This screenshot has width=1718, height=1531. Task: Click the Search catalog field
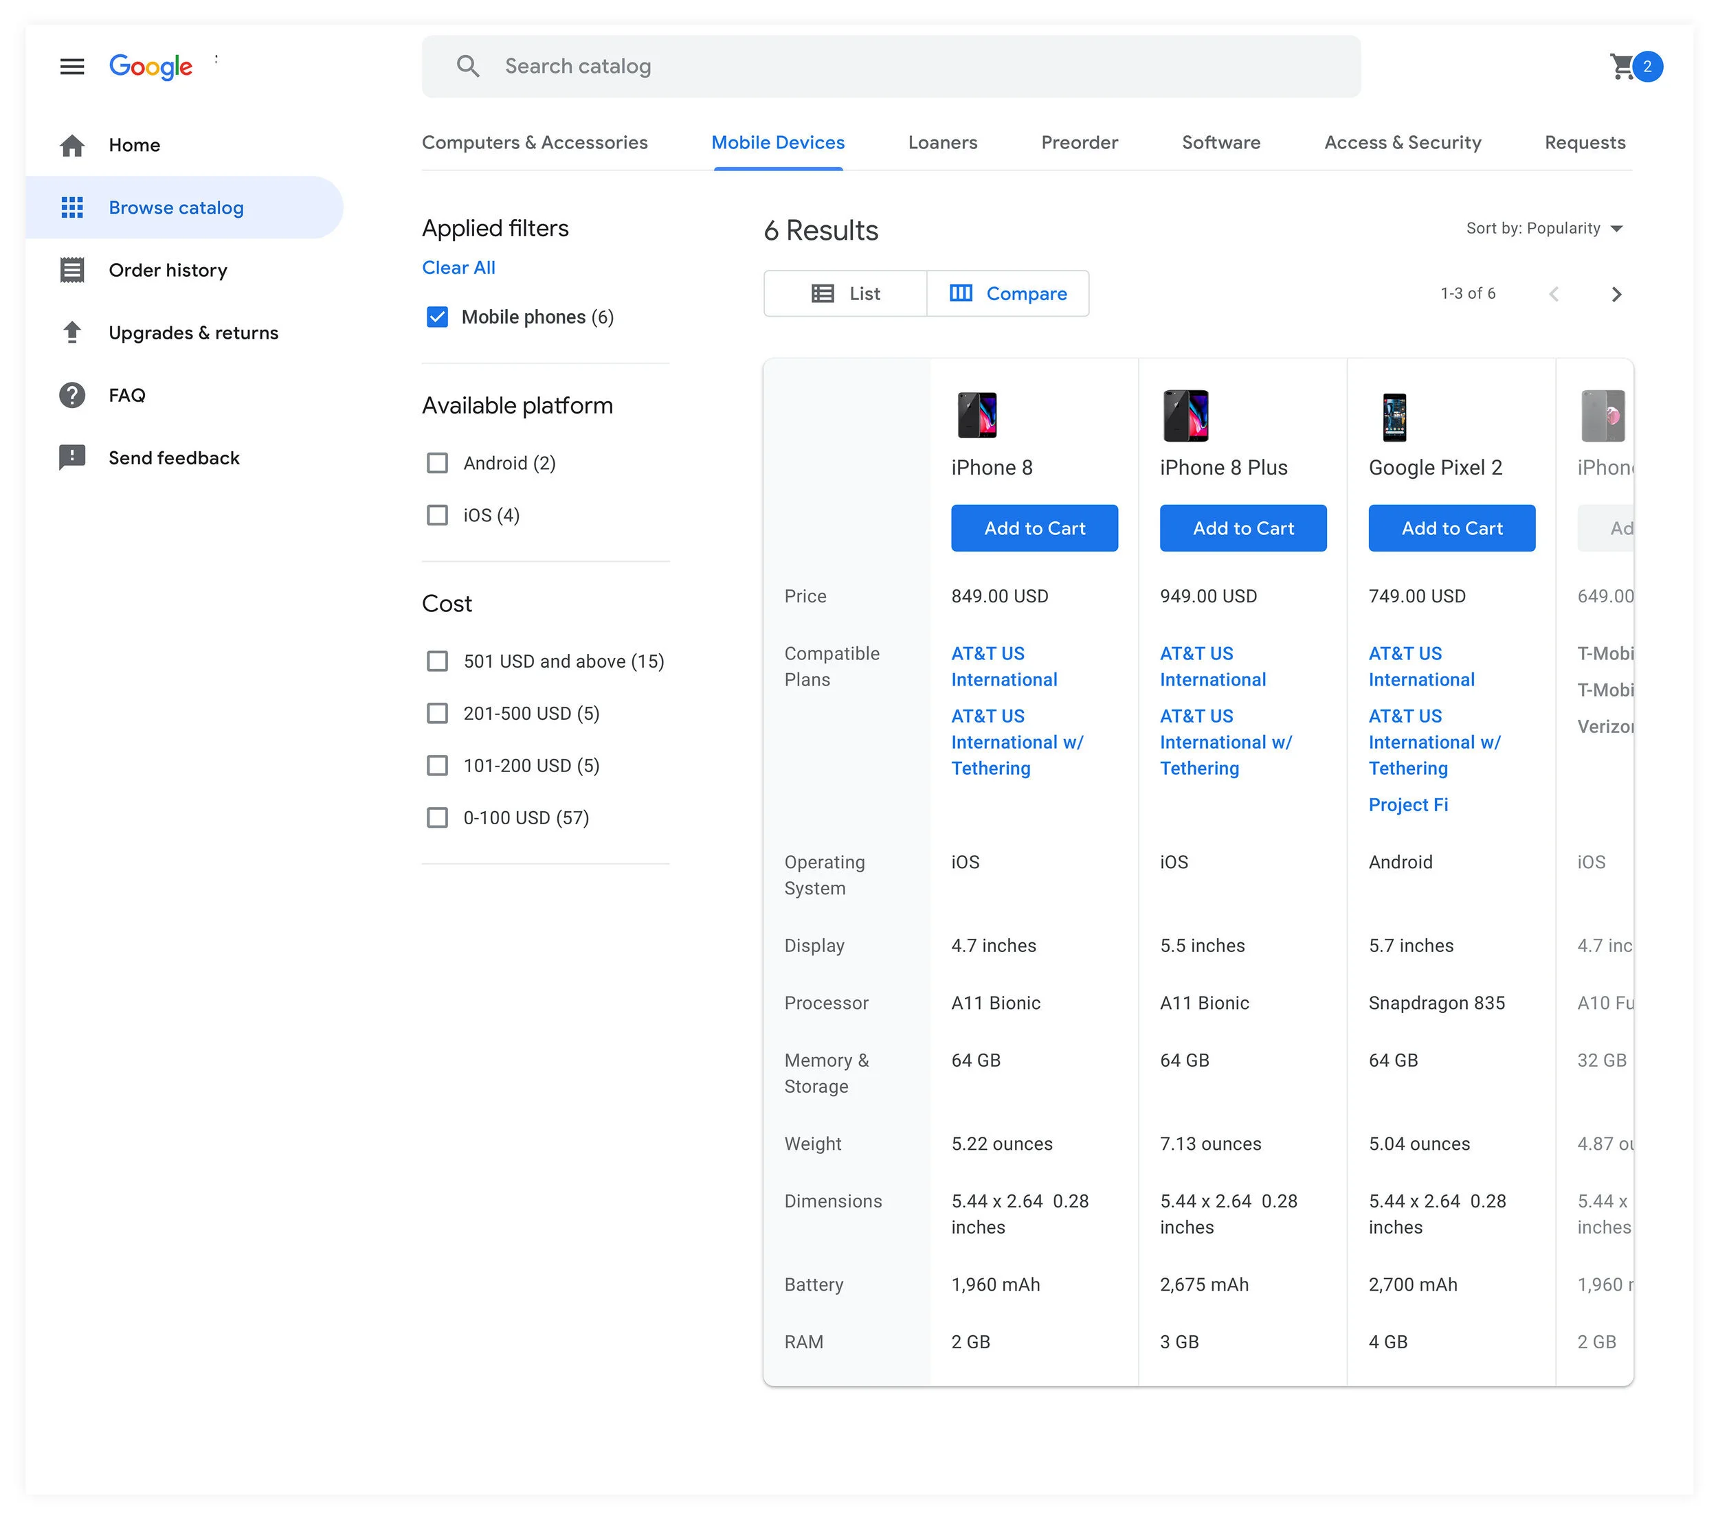(891, 67)
